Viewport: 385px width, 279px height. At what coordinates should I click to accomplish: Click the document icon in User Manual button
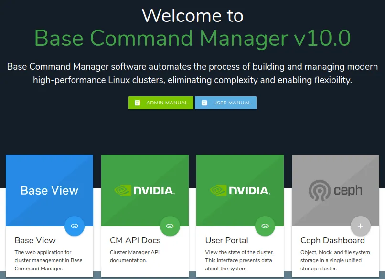click(204, 103)
